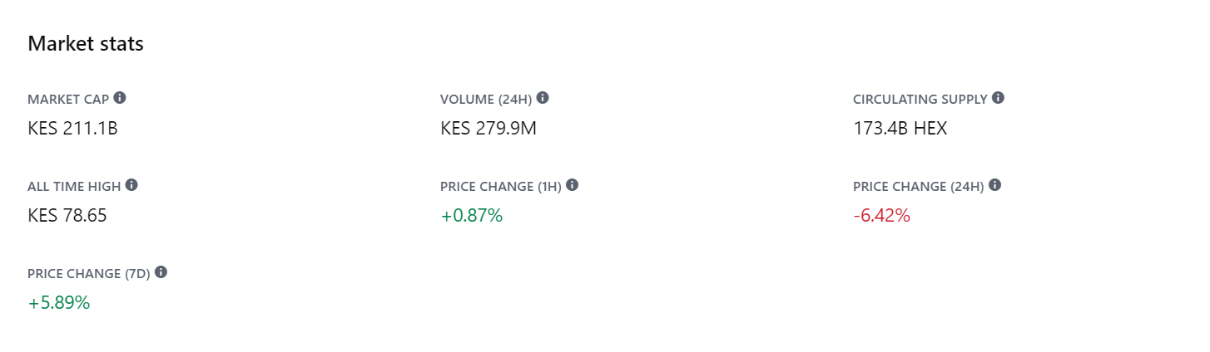
Task: Click the MARKET CAP label text
Action: pyautogui.click(x=68, y=100)
